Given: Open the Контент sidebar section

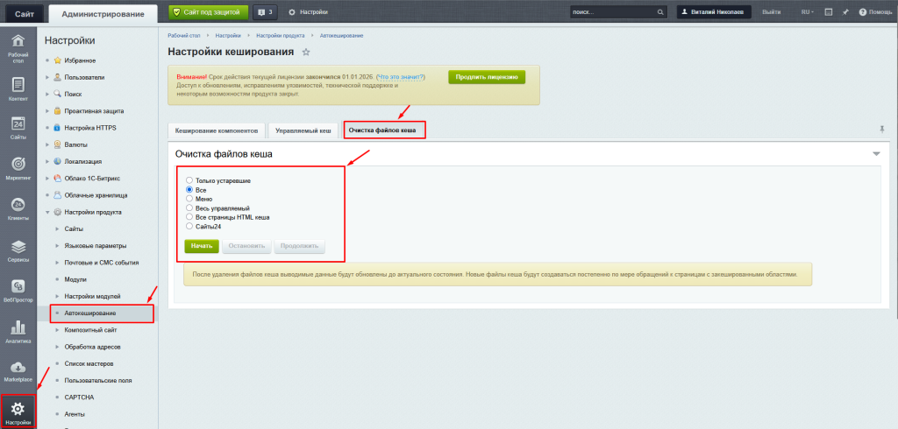Looking at the screenshot, I should 18,88.
